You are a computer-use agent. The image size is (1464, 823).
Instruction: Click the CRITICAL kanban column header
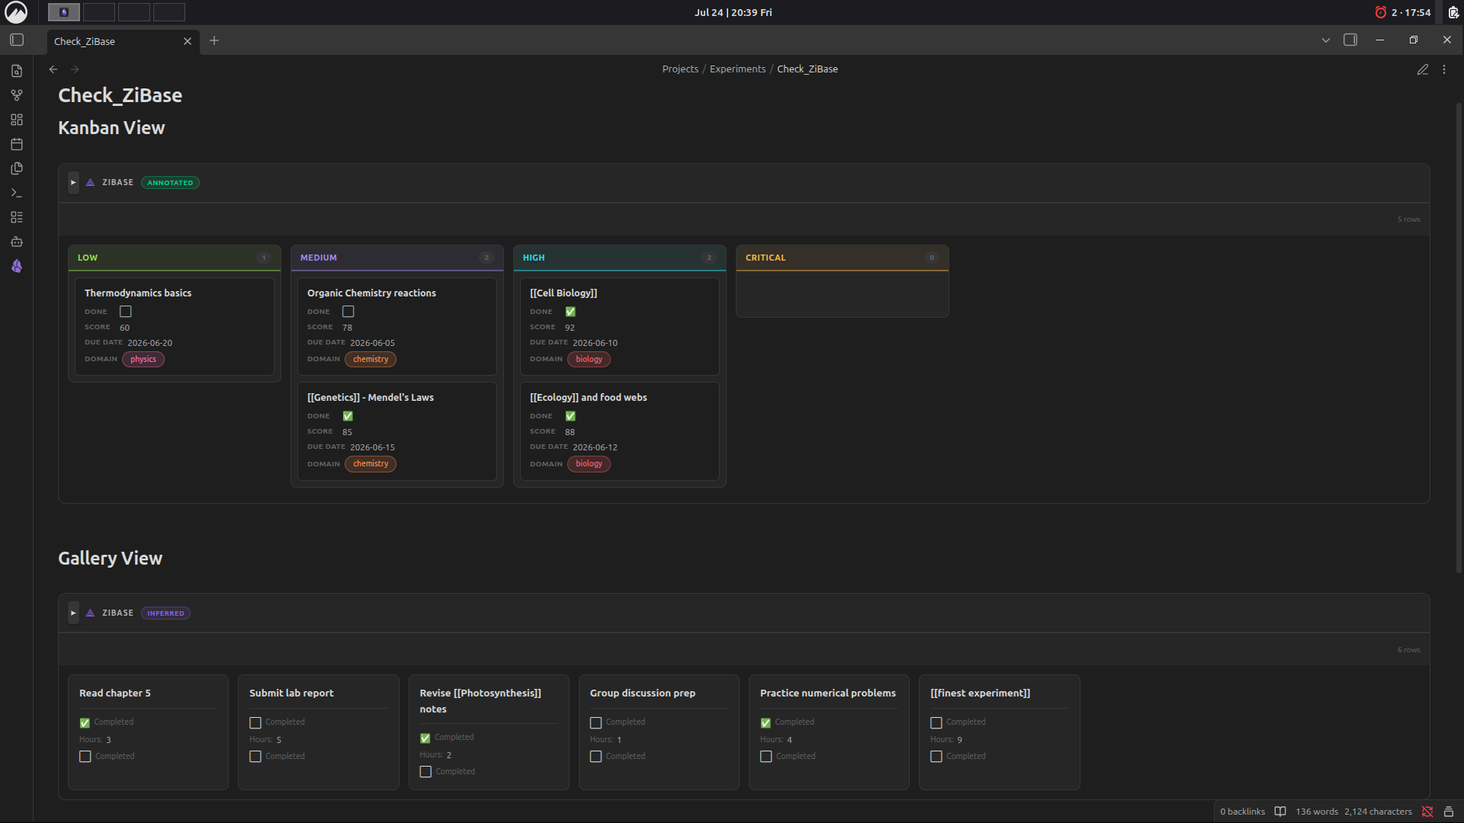point(842,258)
